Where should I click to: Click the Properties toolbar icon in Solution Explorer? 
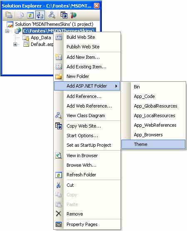pyautogui.click(x=9, y=15)
